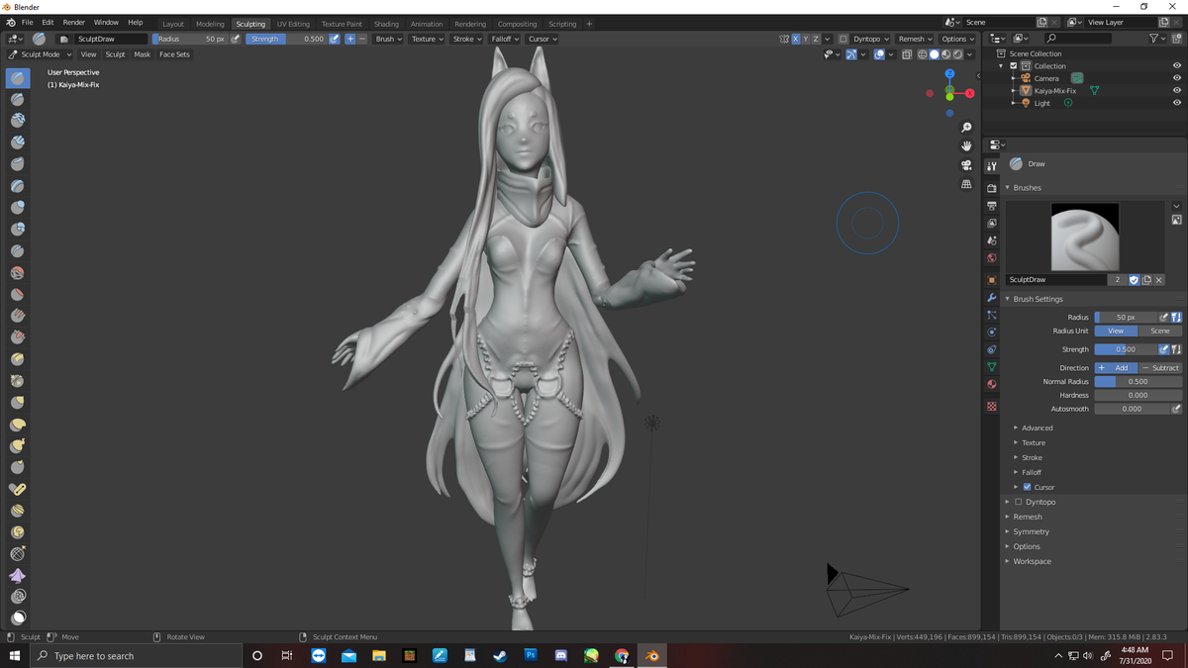Collapse the Brushes panel
The image size is (1188, 668).
point(1027,187)
